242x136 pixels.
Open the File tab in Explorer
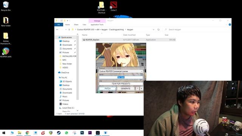59,25
